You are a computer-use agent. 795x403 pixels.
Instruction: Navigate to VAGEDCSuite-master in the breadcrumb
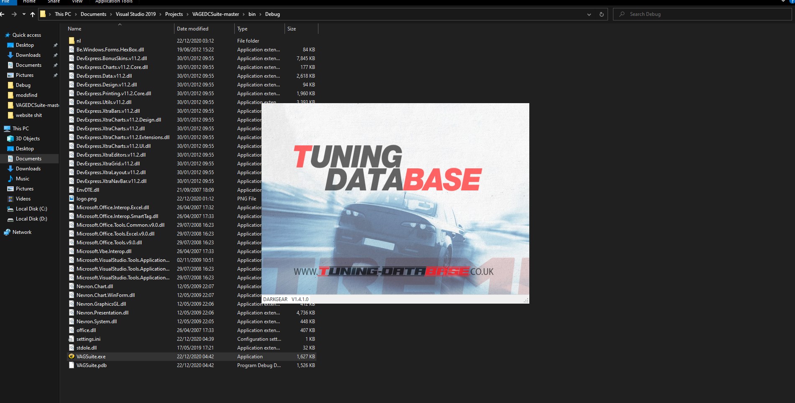pyautogui.click(x=215, y=14)
